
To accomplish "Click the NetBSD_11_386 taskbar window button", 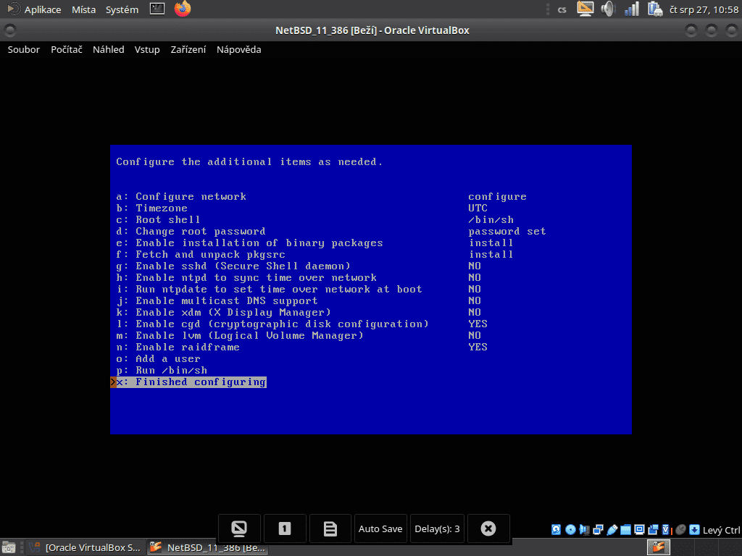I will click(207, 548).
